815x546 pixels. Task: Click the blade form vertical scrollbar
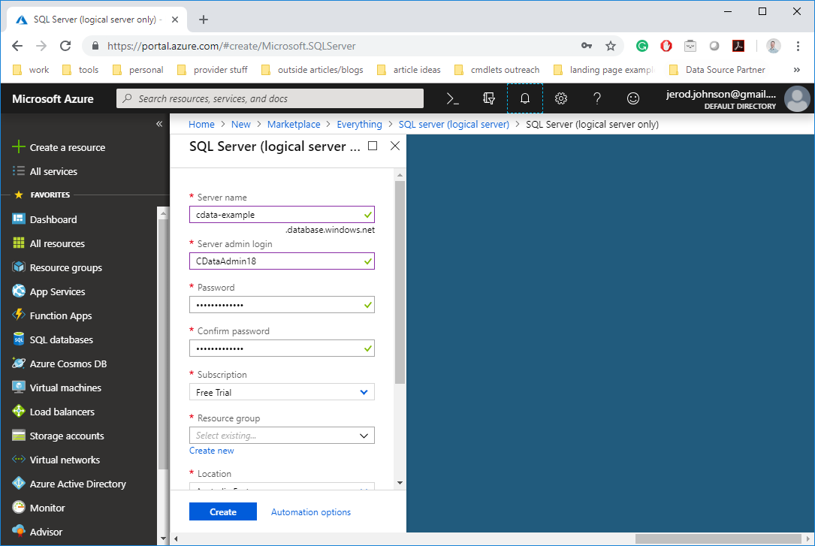point(400,282)
